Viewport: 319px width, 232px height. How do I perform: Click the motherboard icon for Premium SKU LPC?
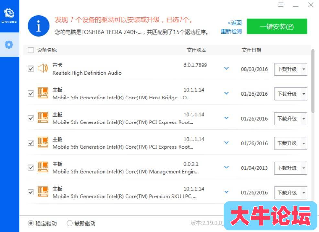pos(43,192)
